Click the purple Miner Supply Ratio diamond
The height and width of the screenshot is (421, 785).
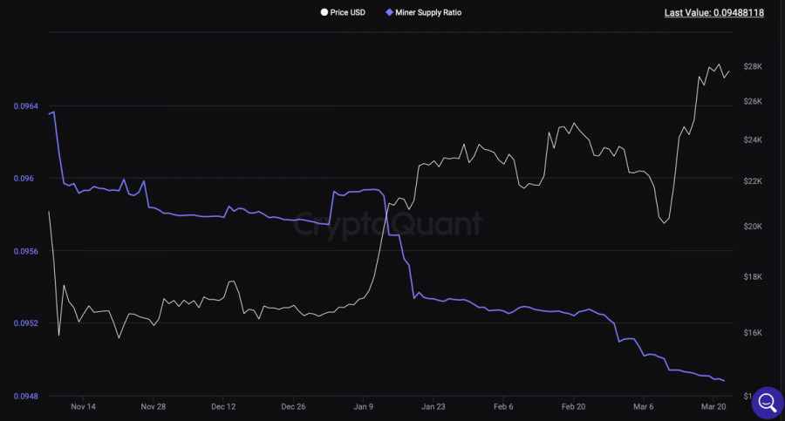[x=389, y=13]
